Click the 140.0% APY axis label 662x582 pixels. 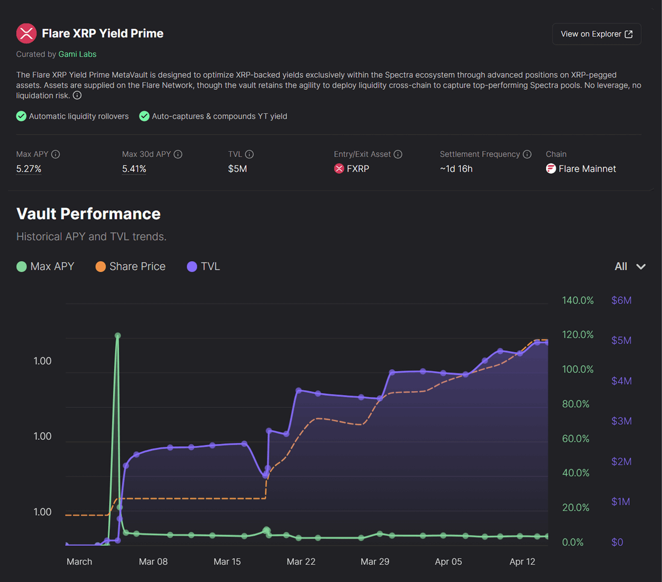tap(578, 301)
